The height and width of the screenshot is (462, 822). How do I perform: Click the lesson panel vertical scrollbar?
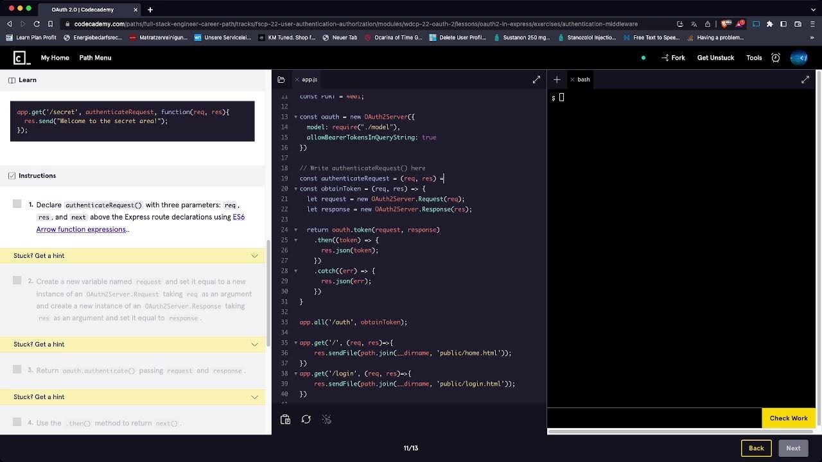click(268, 292)
